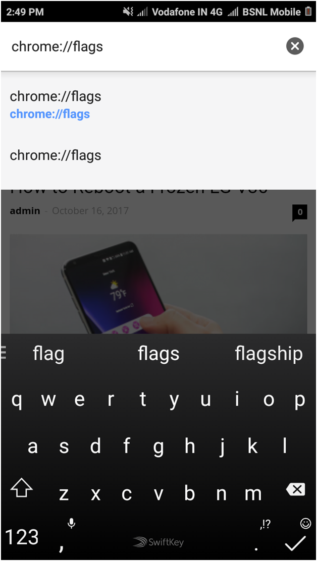Pick the 'flag' word prediction
Viewport: 317px width, 561px height.
48,354
